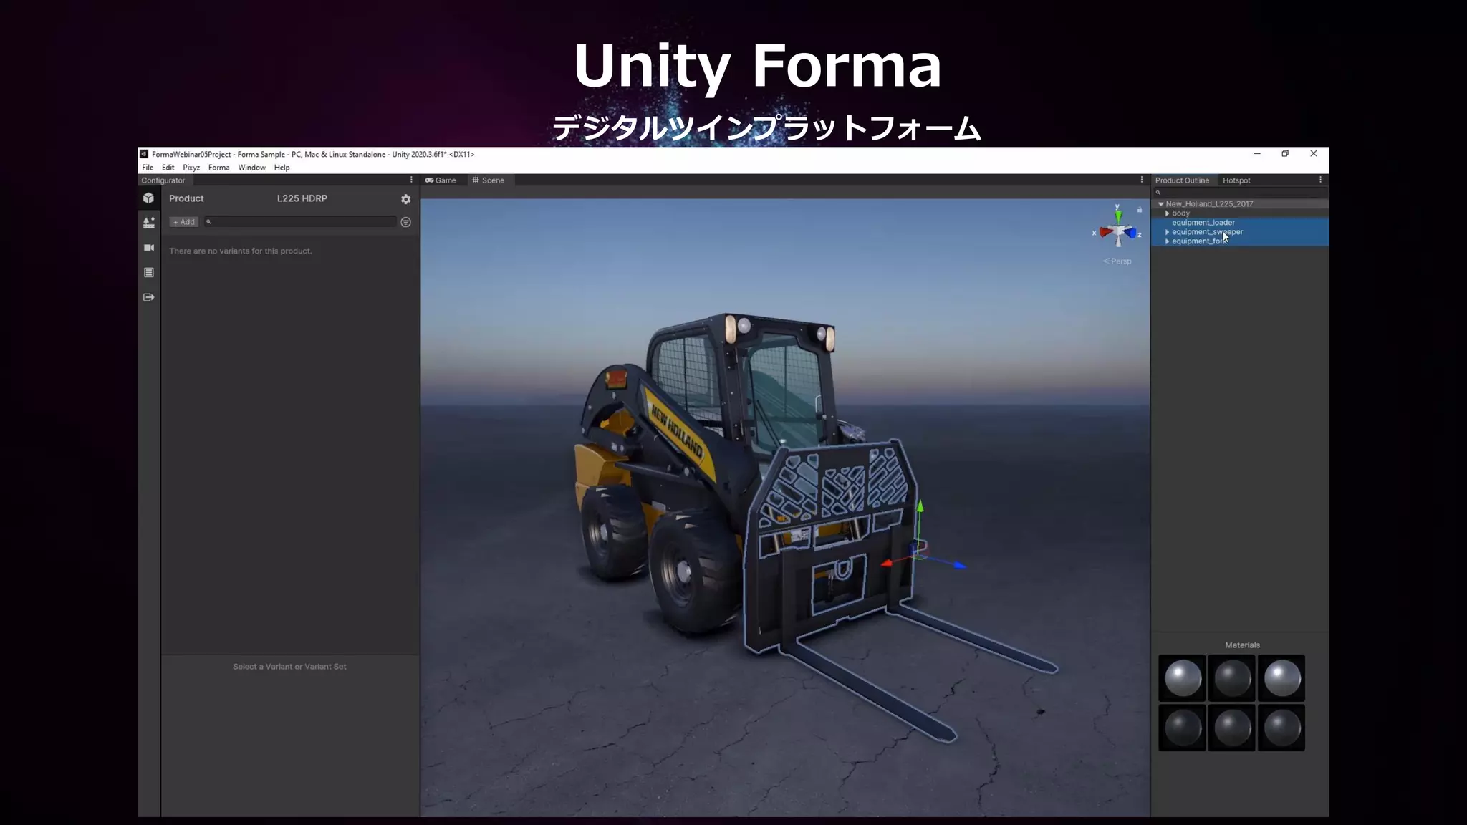
Task: Focus the variant search field in Configurator
Action: pos(300,222)
